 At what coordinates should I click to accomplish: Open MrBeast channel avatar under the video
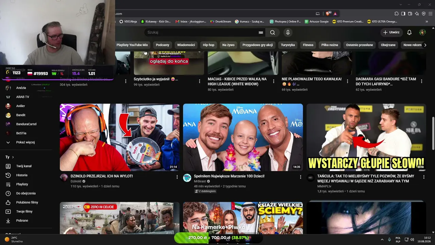coord(187,178)
